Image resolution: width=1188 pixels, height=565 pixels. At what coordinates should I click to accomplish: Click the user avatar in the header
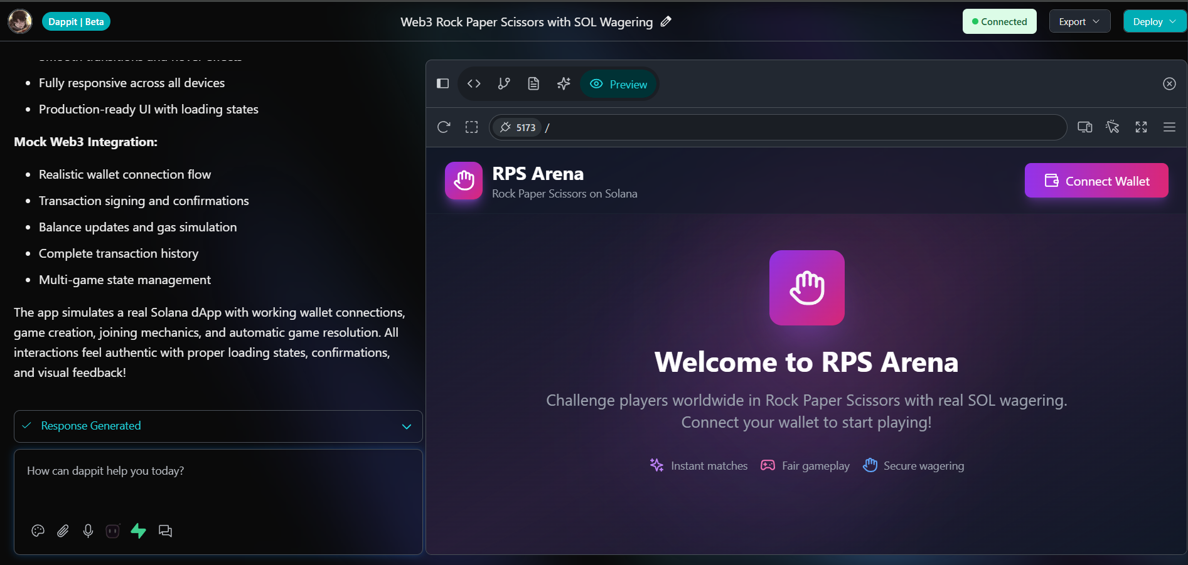click(20, 21)
